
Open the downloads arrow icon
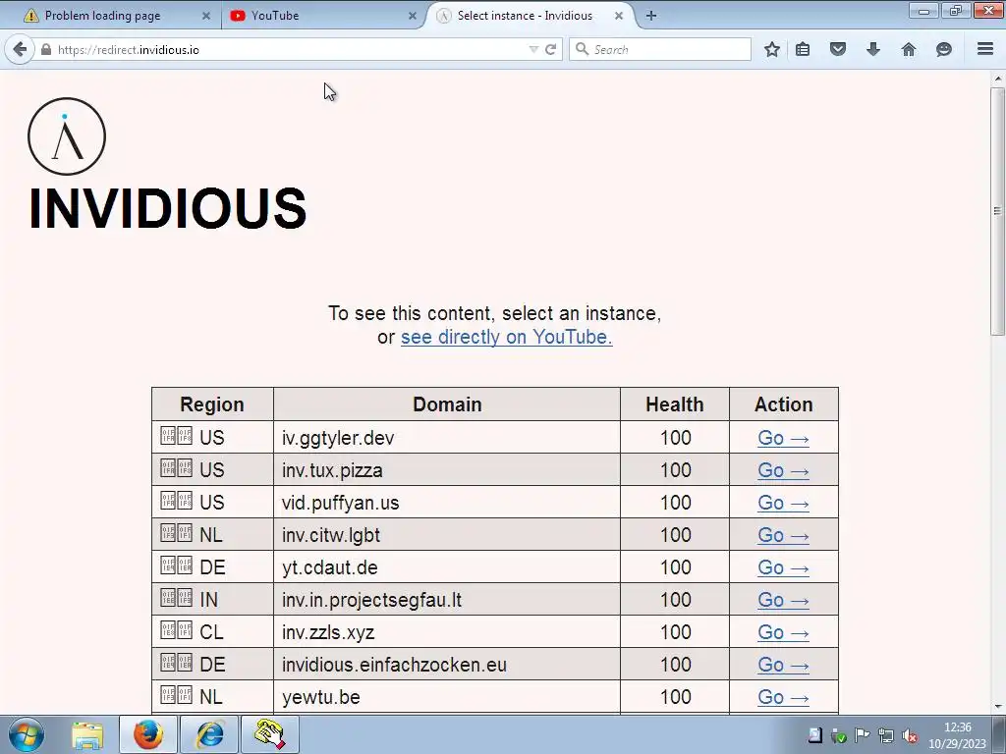tap(873, 49)
